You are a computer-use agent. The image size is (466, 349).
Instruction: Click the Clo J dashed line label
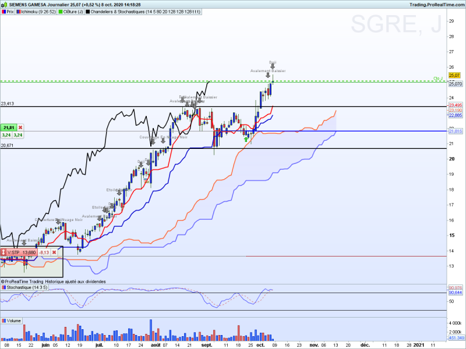438,79
